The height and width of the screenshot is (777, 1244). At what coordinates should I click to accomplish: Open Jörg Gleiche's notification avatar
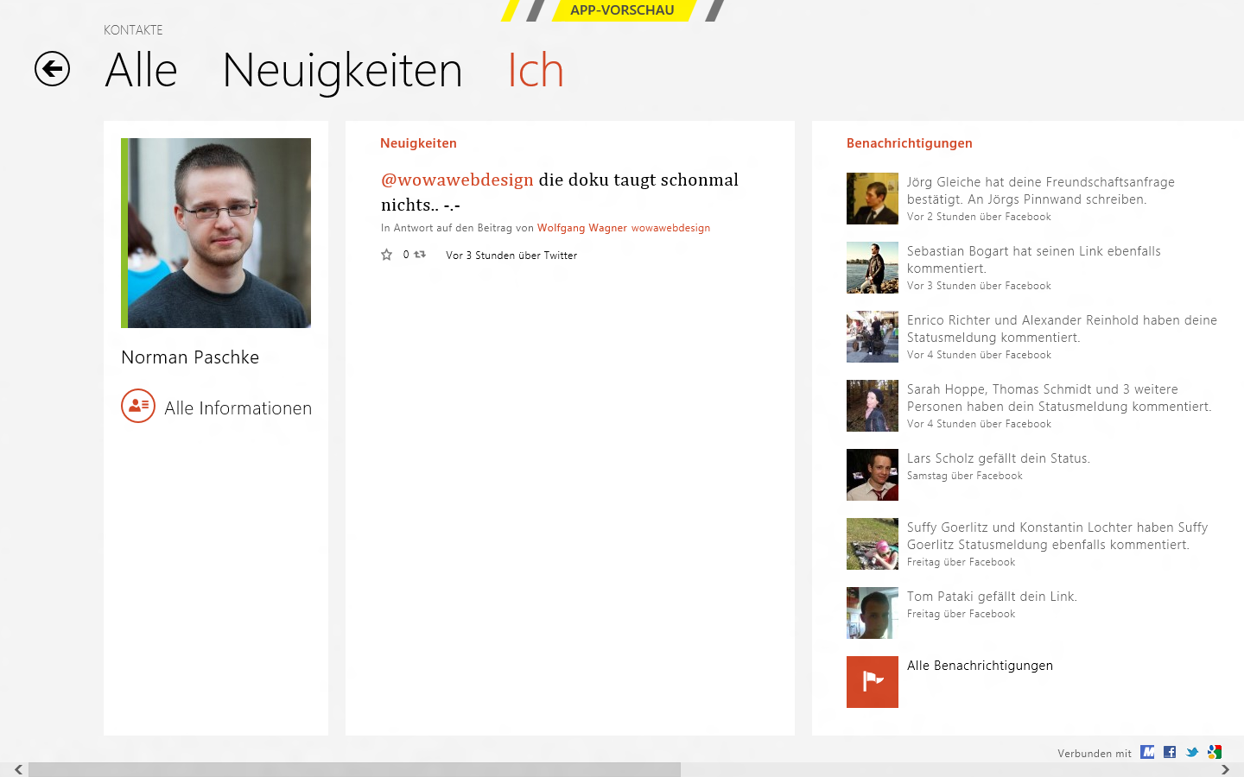(x=873, y=199)
